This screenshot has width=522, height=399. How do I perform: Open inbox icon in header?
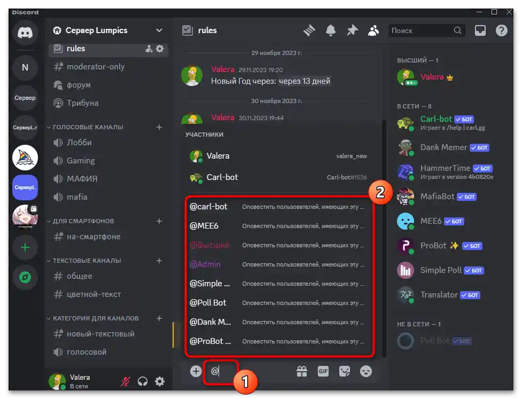480,30
